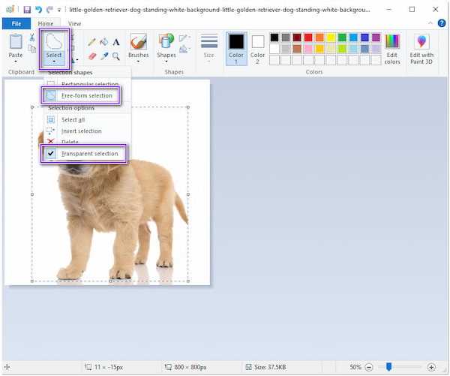Select the Pencil tool
Viewport: 450px width, 376px height.
[x=91, y=42]
